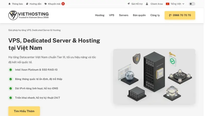Screen dimensions: 206x116
Task: Click text Dải IPv4 riêng linh hoạt
Action: [x=36, y=88]
